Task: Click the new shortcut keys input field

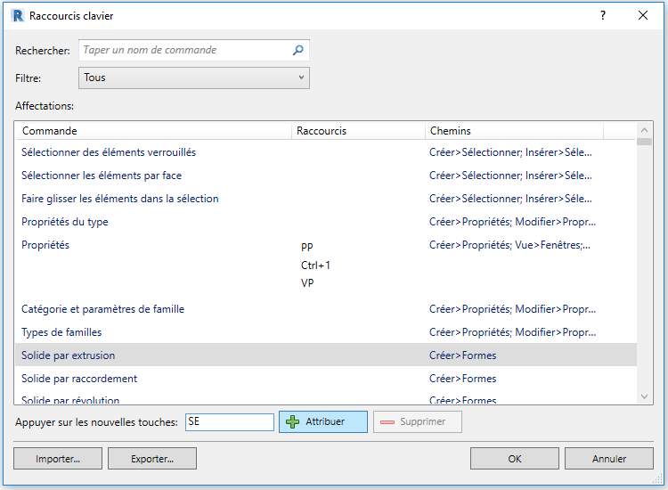Action: coord(229,421)
